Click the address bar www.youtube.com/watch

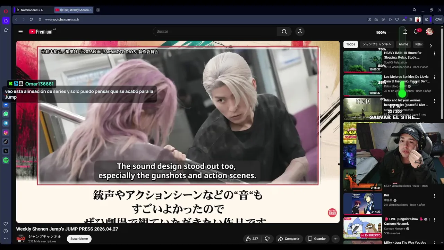(62, 19)
